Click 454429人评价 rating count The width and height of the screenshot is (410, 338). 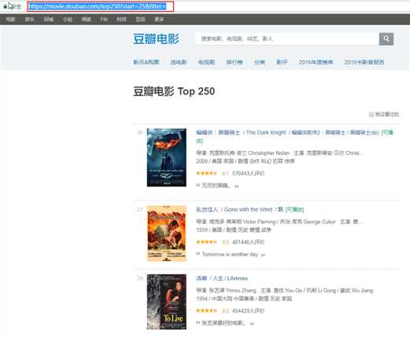[248, 310]
